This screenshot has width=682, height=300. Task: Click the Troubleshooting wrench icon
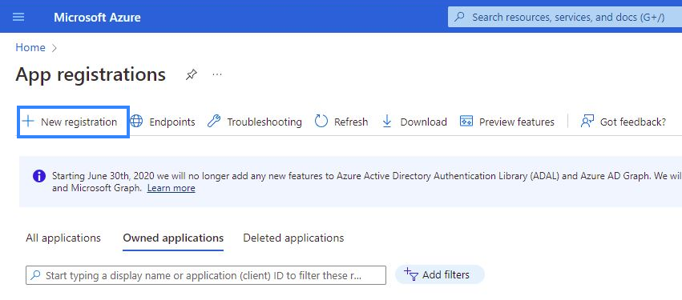point(213,122)
